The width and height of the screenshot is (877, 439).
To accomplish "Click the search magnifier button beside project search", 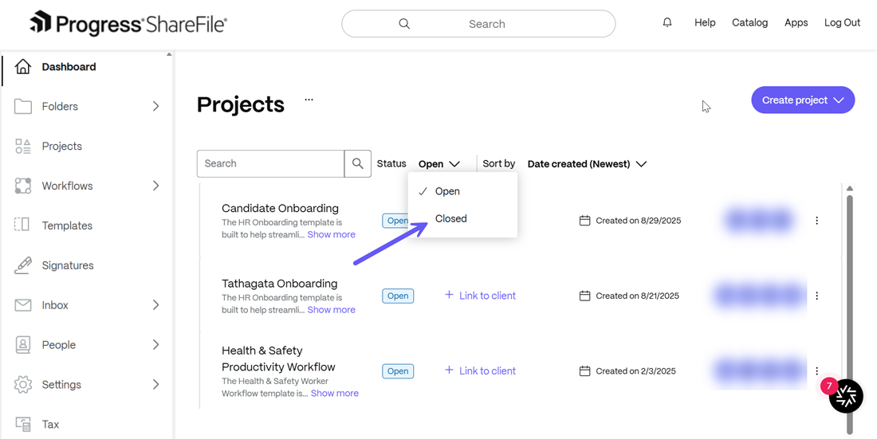I will point(357,163).
